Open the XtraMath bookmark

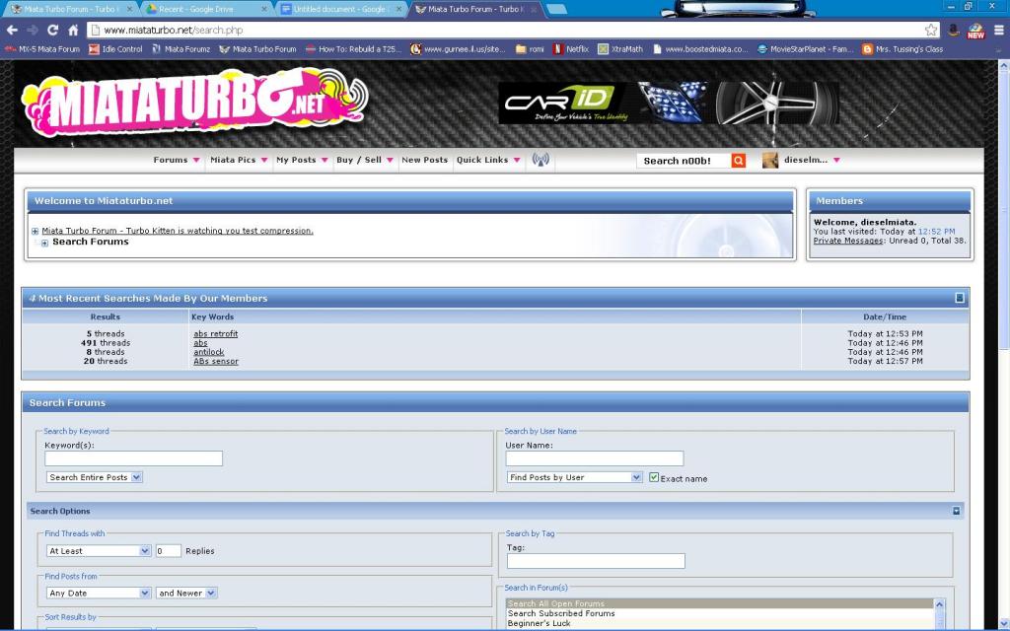click(620, 49)
